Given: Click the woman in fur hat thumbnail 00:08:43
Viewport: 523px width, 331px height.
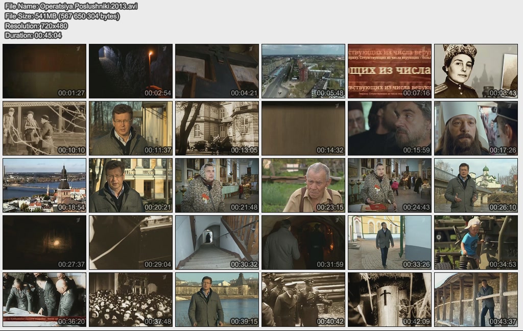Looking at the screenshot, I should pos(476,71).
